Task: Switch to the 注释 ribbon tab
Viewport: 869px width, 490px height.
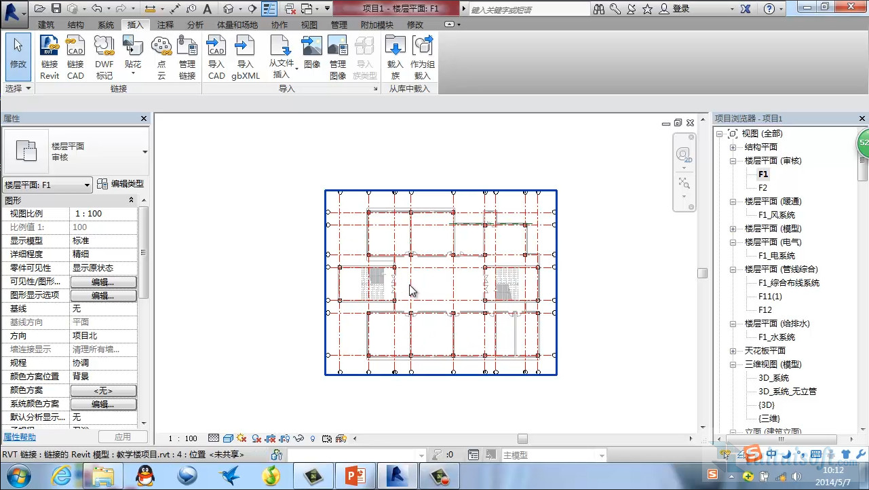Action: (166, 24)
